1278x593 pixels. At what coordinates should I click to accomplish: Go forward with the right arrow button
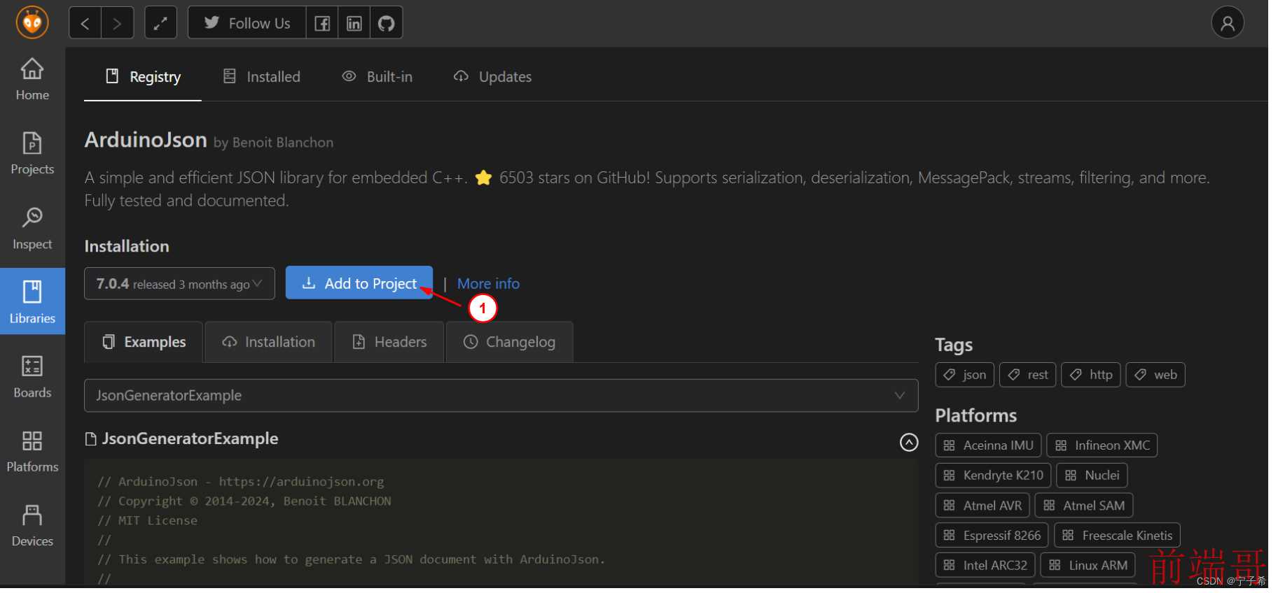point(118,23)
